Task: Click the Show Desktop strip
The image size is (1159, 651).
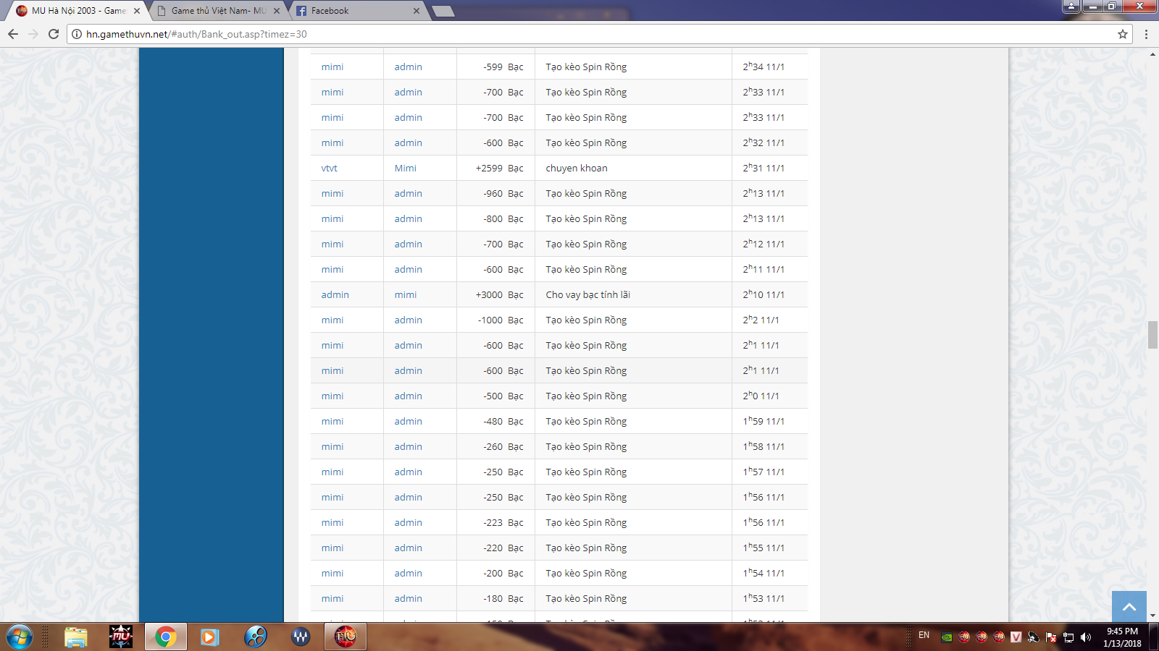Action: pos(1155,637)
